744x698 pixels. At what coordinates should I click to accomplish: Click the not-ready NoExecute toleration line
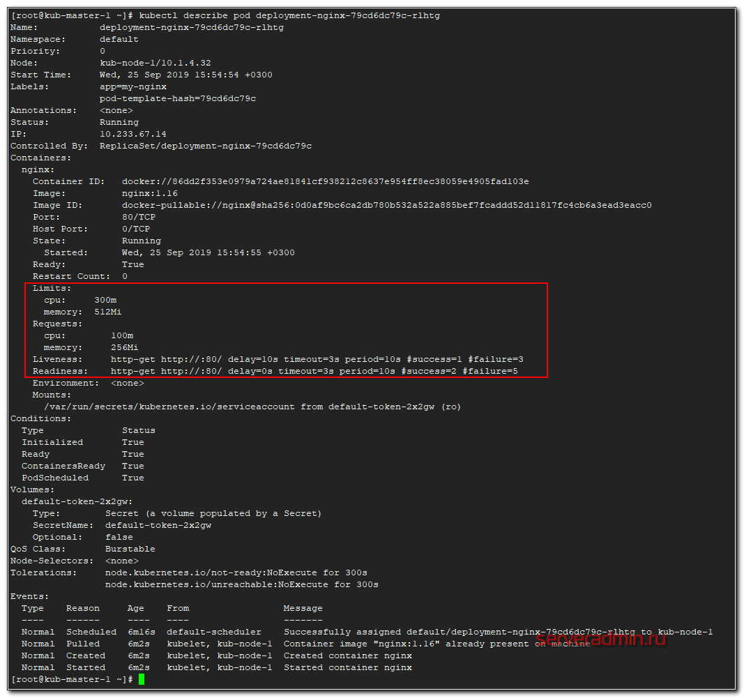click(236, 572)
